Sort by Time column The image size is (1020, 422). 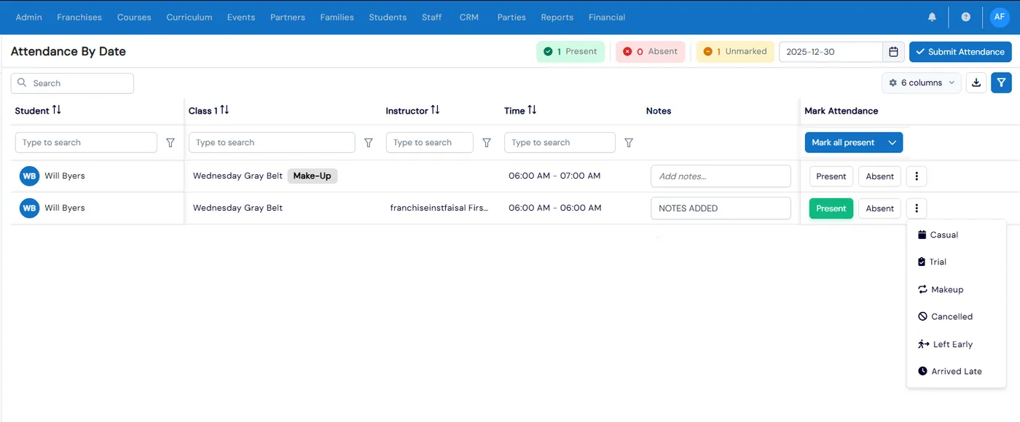click(532, 110)
